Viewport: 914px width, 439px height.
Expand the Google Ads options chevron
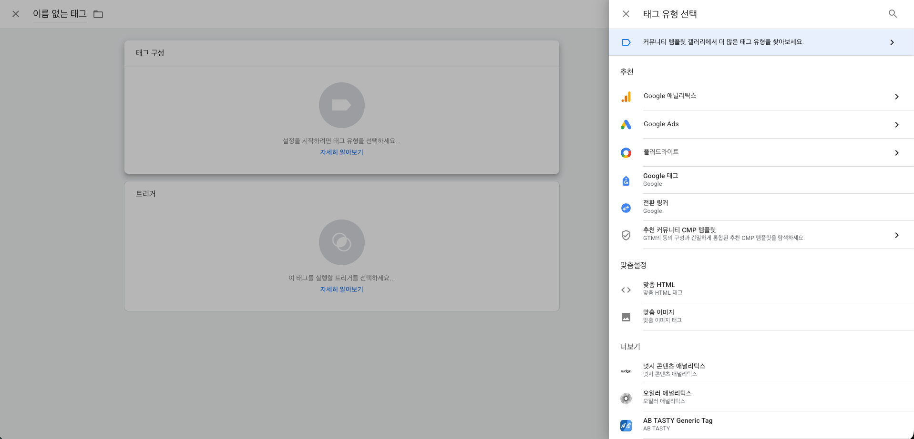point(897,125)
